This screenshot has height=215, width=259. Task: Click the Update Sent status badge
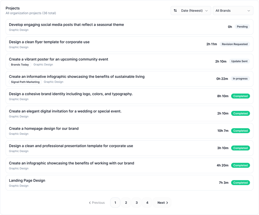click(x=239, y=61)
